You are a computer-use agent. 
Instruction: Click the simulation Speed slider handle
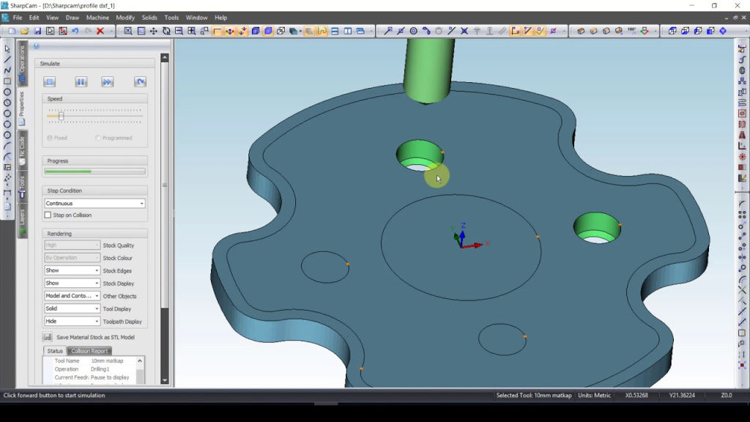point(61,116)
